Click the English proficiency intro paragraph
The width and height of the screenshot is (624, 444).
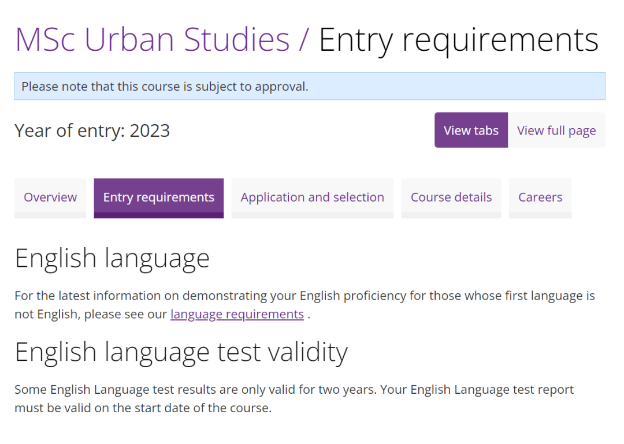point(304,296)
